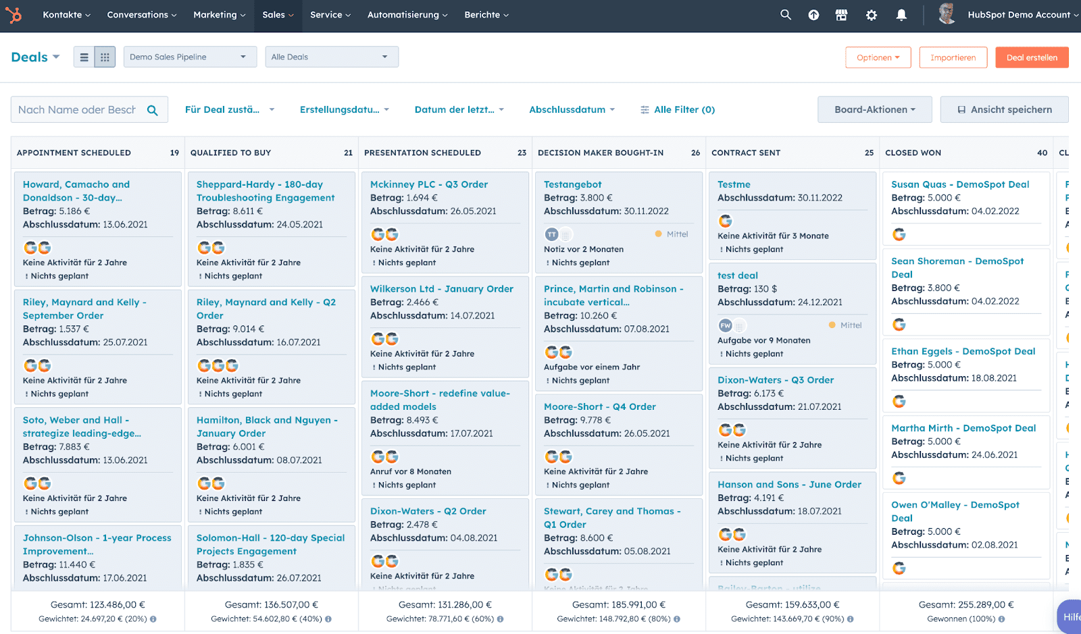Click info icon beside Gewichtet 24.697,20 €

click(x=153, y=619)
